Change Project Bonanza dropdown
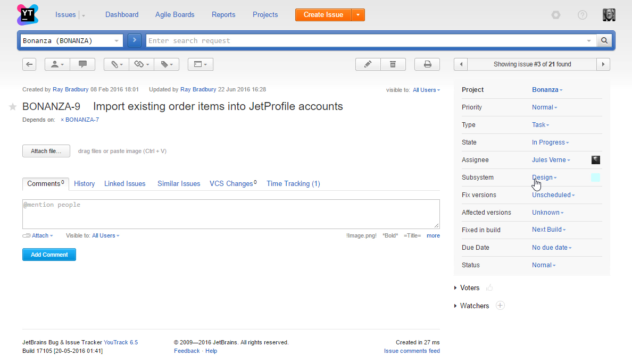Screen dimensions: 632x355 [x=547, y=90]
